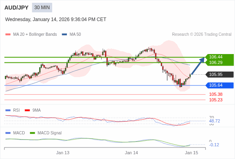Image resolution: width=235 pixels, height=159 pixels.
Task: Click the RSI value 48.72
Action: [214, 121]
